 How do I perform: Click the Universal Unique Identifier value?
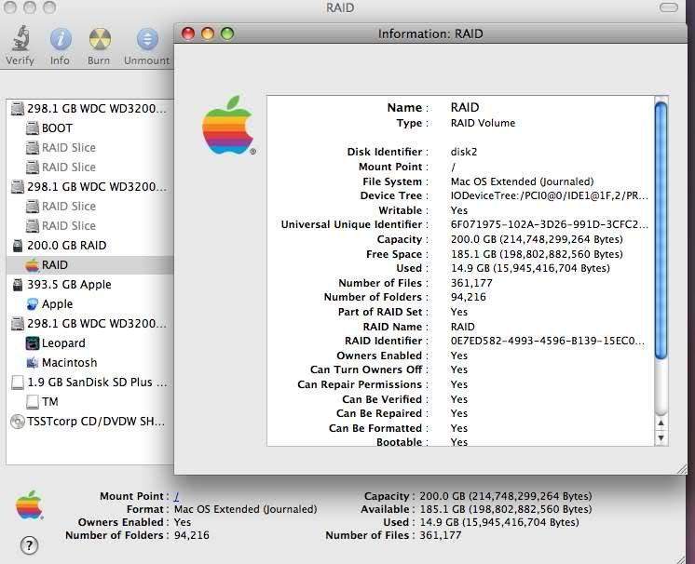[x=549, y=224]
